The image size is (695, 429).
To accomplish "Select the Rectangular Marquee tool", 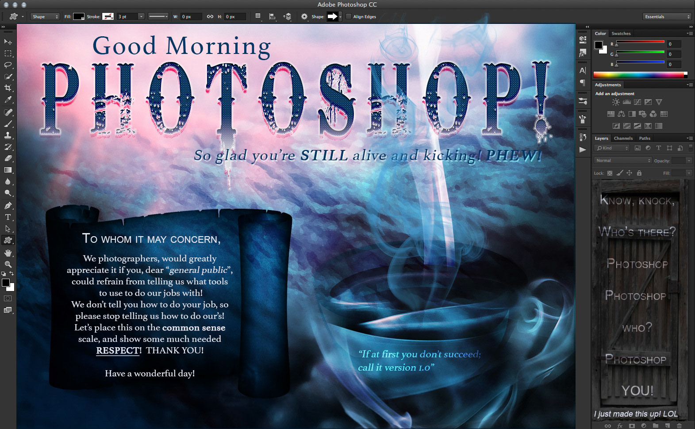I will 8,53.
